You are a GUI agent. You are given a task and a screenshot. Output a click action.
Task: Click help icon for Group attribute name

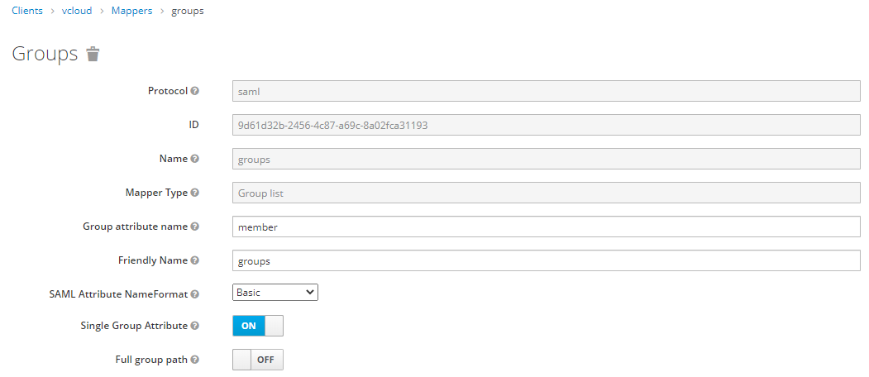[x=195, y=227]
